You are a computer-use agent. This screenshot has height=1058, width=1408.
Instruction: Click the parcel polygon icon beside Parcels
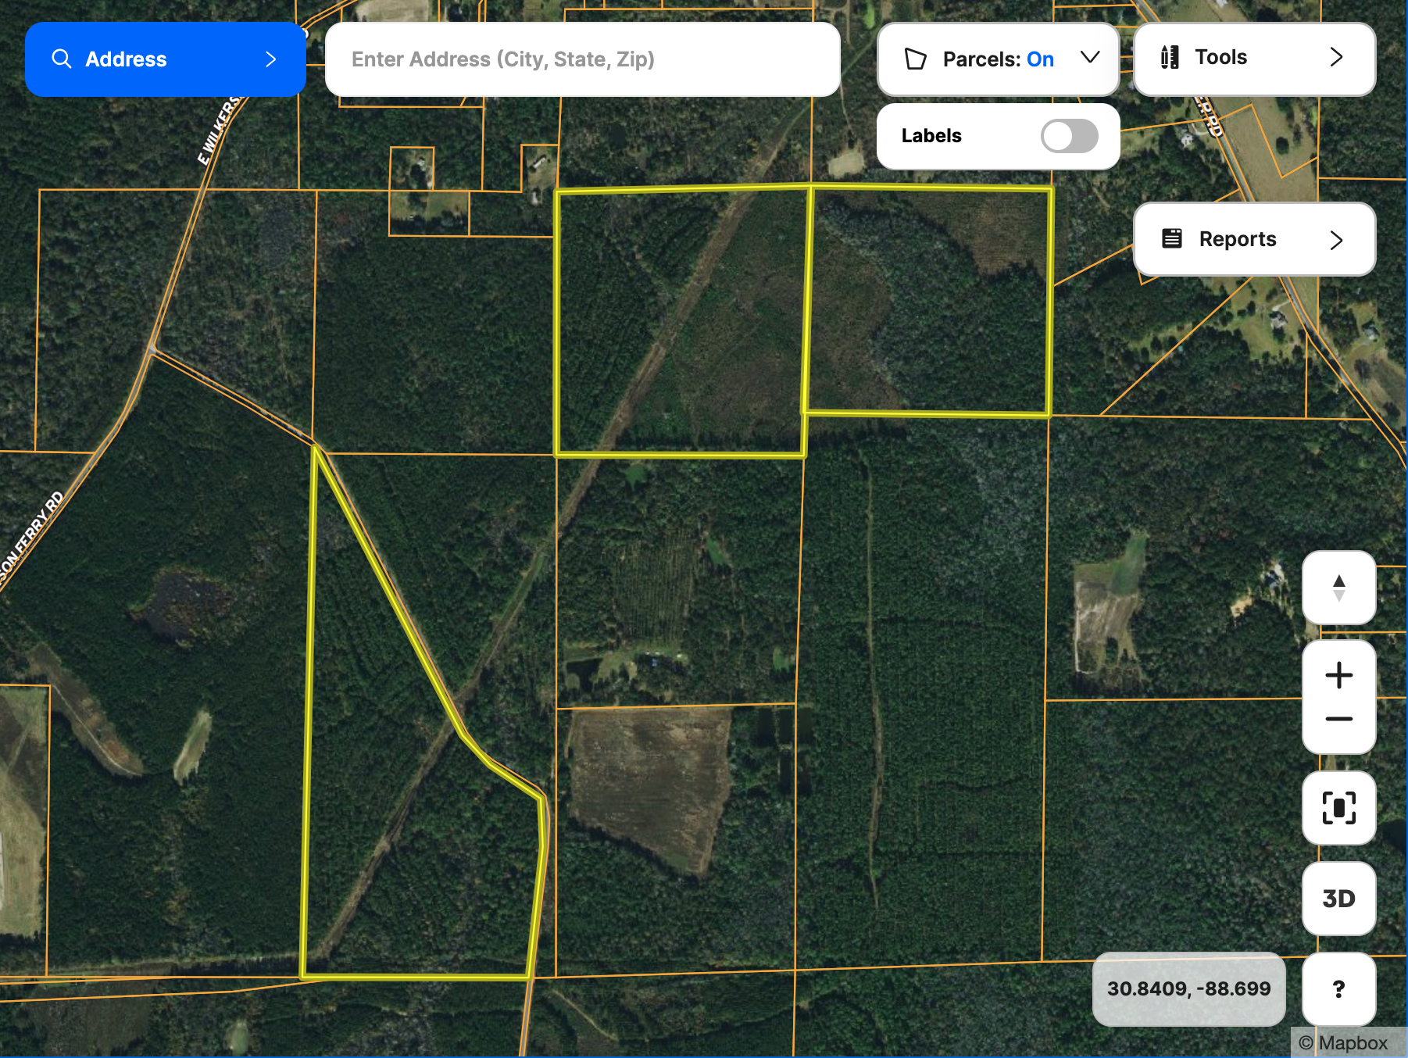915,59
